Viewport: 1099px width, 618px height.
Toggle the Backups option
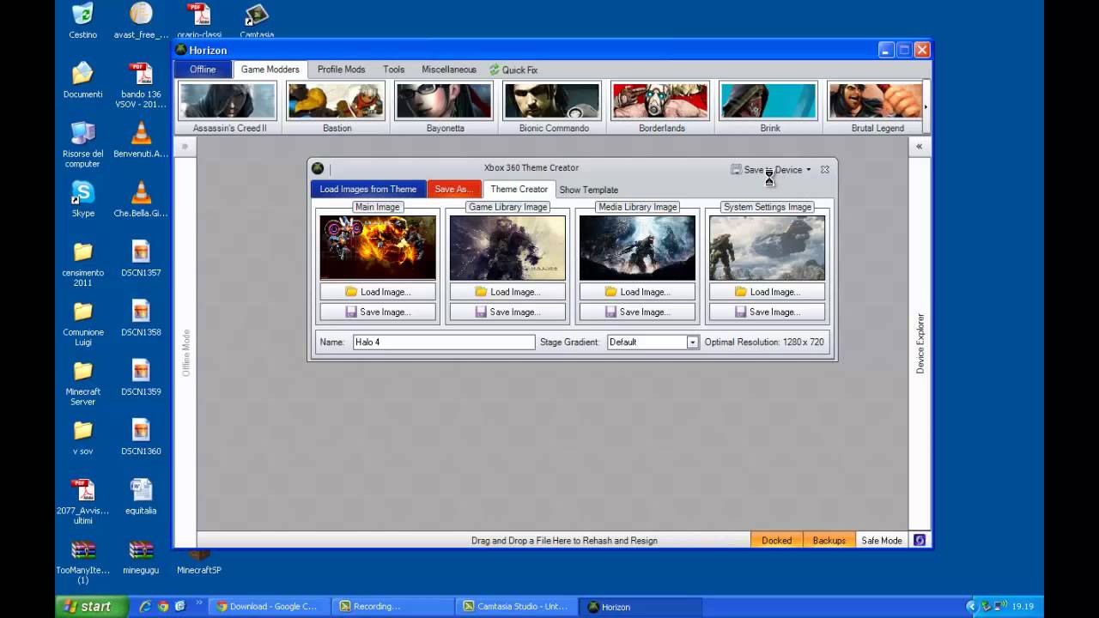click(829, 540)
